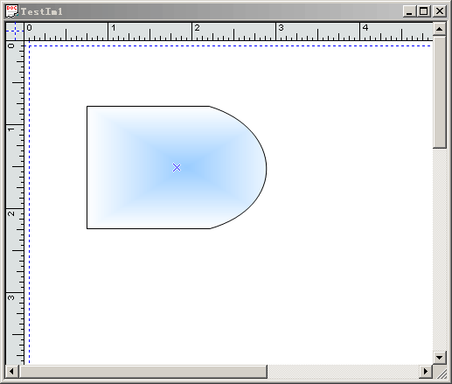The image size is (452, 384).
Task: Click the vertical scrollbar down arrow
Action: (x=440, y=357)
